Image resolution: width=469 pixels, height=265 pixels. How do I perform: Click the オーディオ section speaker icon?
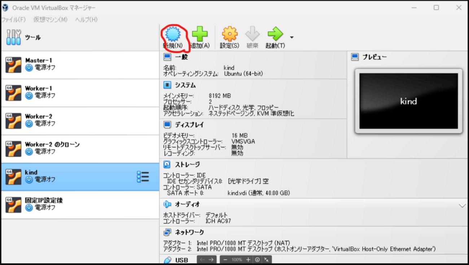(167, 204)
